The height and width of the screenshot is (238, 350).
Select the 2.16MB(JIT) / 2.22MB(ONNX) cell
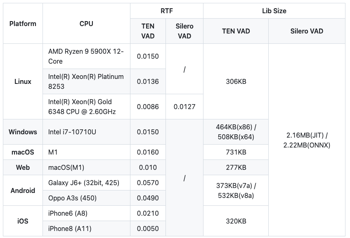tap(307, 140)
